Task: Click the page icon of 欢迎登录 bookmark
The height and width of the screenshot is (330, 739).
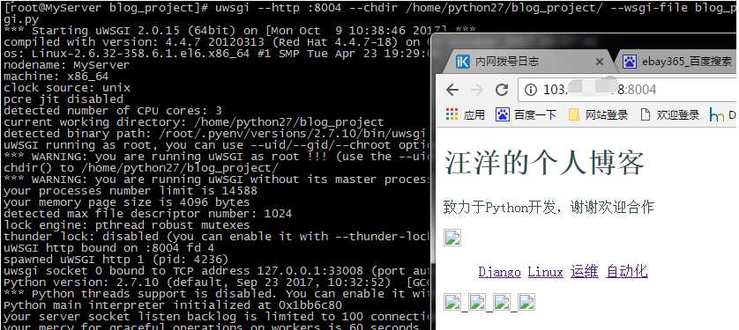Action: [646, 114]
